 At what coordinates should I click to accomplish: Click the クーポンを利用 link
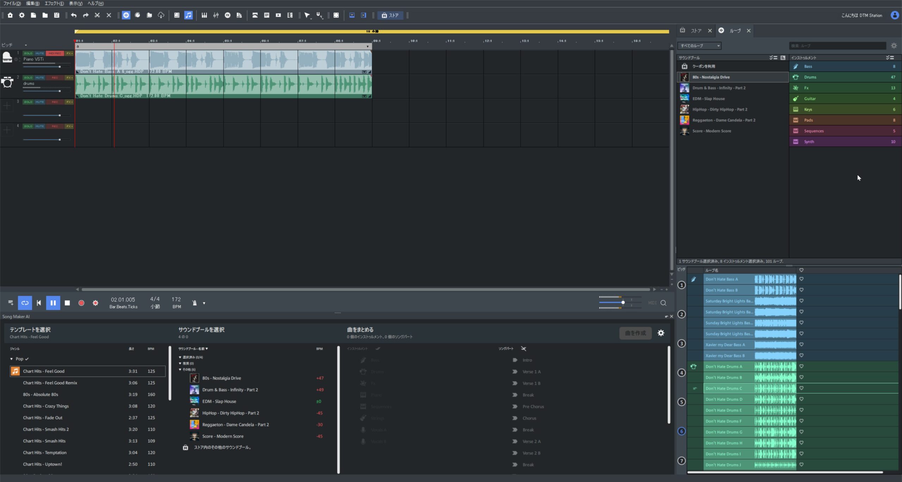tap(703, 66)
